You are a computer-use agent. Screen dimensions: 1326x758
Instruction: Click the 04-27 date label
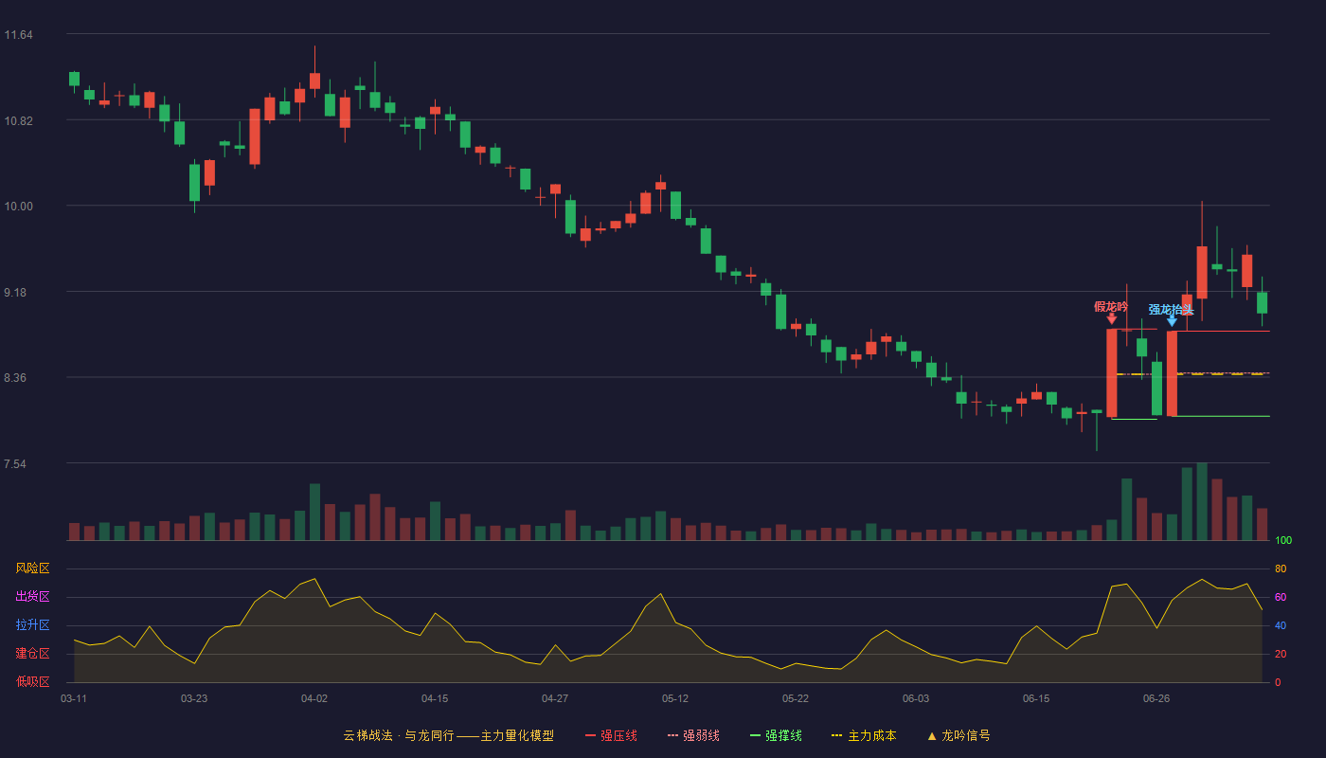pos(555,698)
